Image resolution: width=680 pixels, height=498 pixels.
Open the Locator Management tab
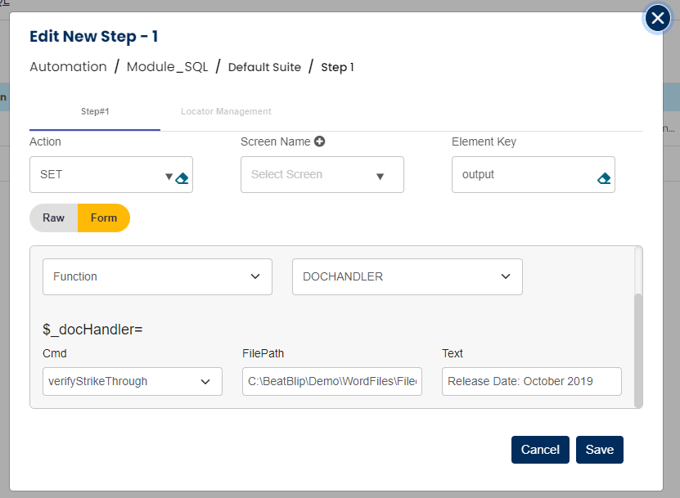[x=226, y=111]
